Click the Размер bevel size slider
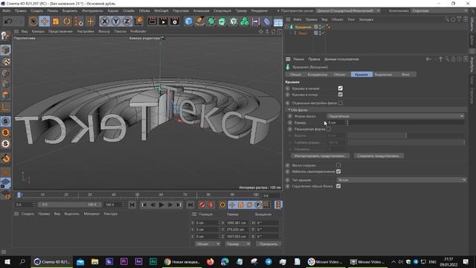 click(x=406, y=122)
